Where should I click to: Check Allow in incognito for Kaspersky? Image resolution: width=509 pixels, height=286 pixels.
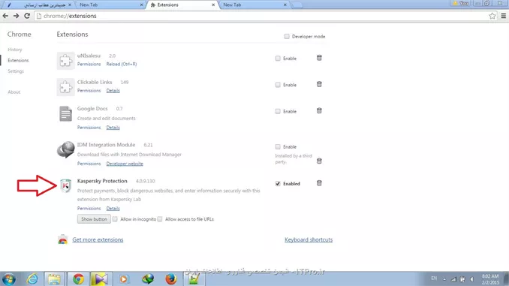[x=115, y=219]
